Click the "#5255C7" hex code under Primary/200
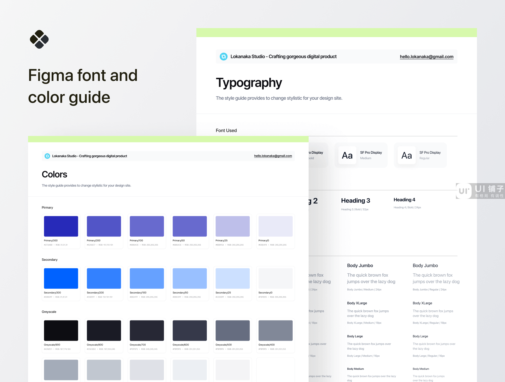 (x=91, y=245)
